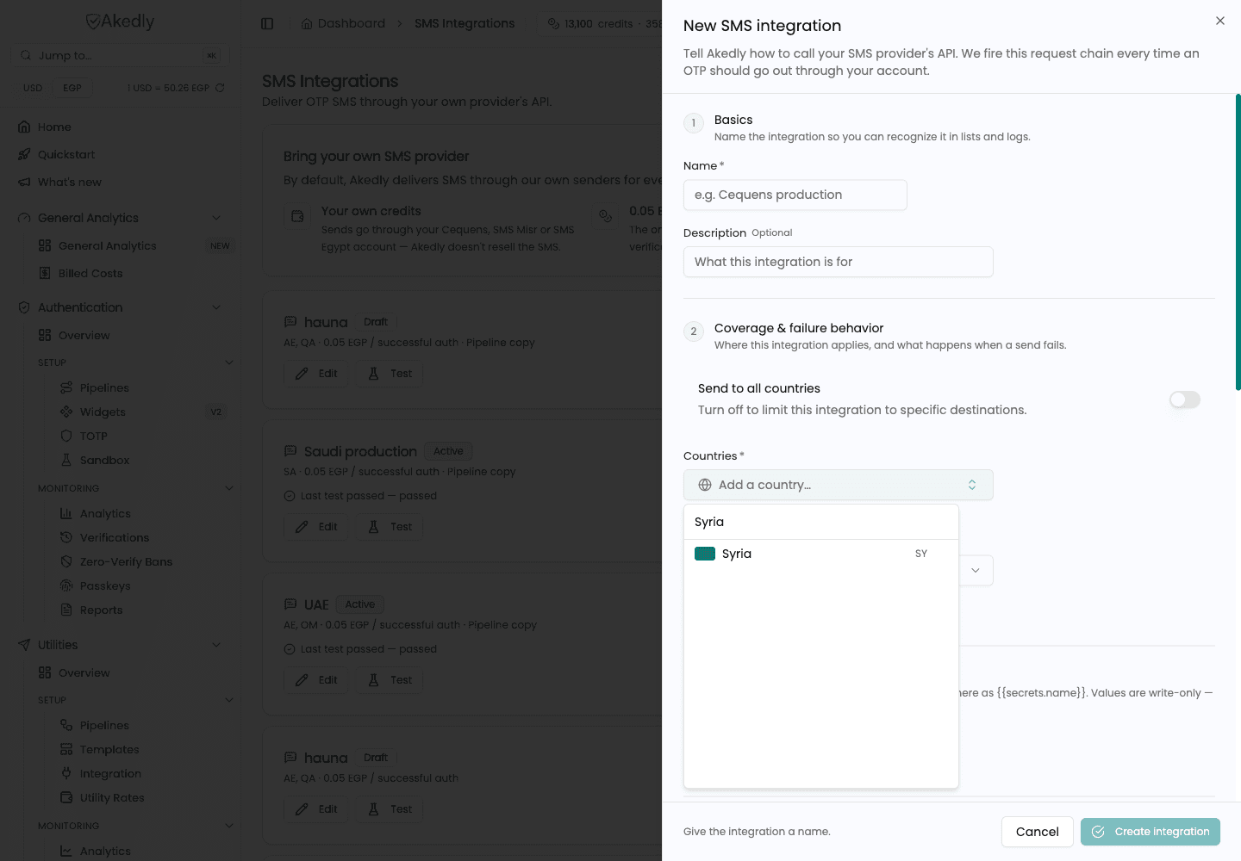Open Billed Costs page
This screenshot has height=861, width=1241.
(x=90, y=273)
